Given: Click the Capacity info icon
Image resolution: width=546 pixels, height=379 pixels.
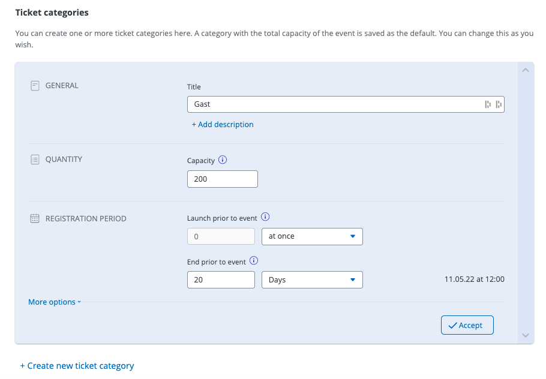Looking at the screenshot, I should [223, 160].
